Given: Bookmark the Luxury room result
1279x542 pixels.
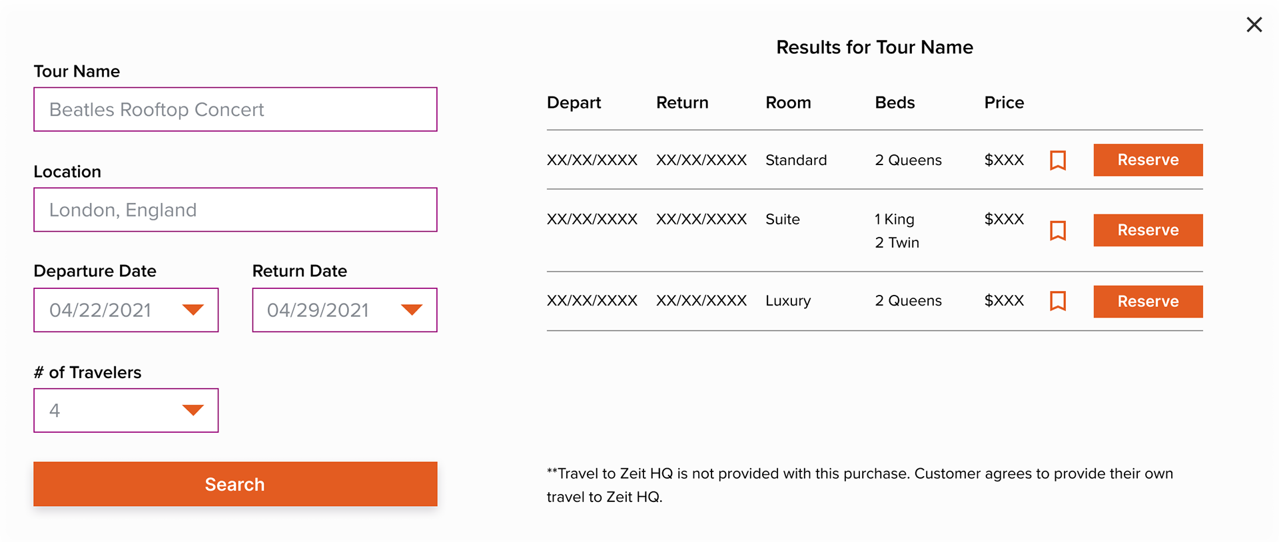Looking at the screenshot, I should point(1058,301).
